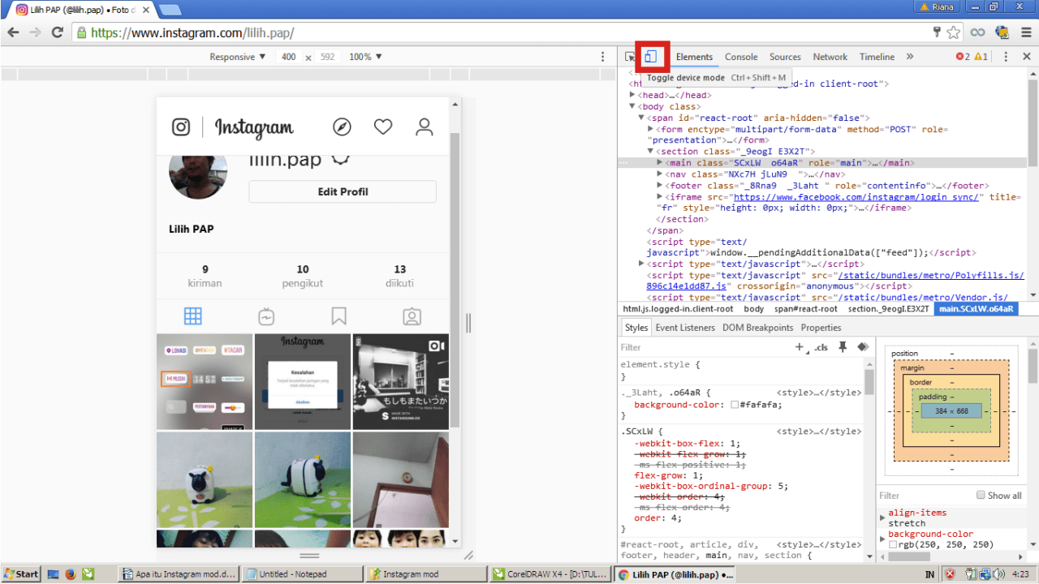Go back in browser history

13,32
